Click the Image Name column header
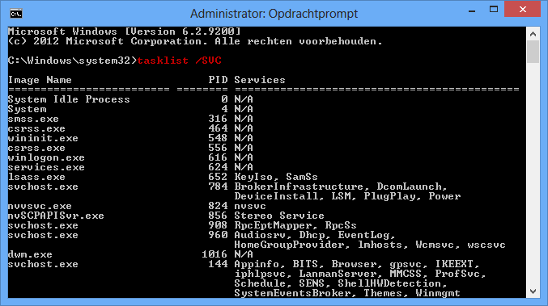 (40, 80)
